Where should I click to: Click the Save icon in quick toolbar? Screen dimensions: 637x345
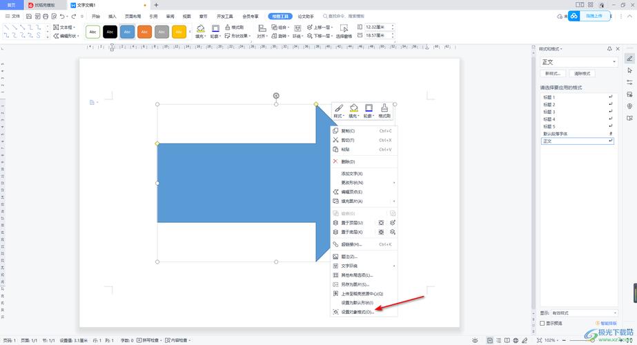pos(29,17)
